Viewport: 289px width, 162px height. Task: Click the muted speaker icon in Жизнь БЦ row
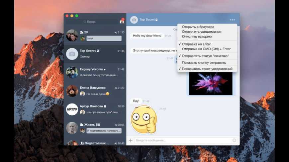pyautogui.click(x=116, y=125)
